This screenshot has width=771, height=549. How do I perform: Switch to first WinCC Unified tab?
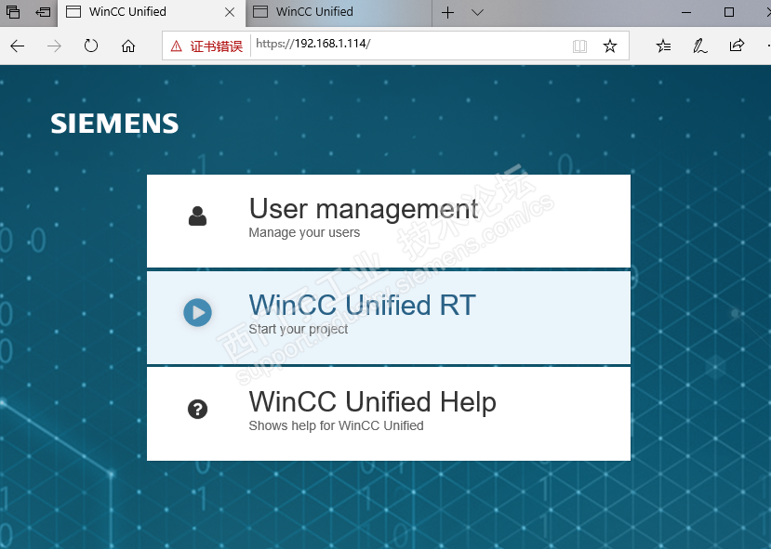click(152, 12)
